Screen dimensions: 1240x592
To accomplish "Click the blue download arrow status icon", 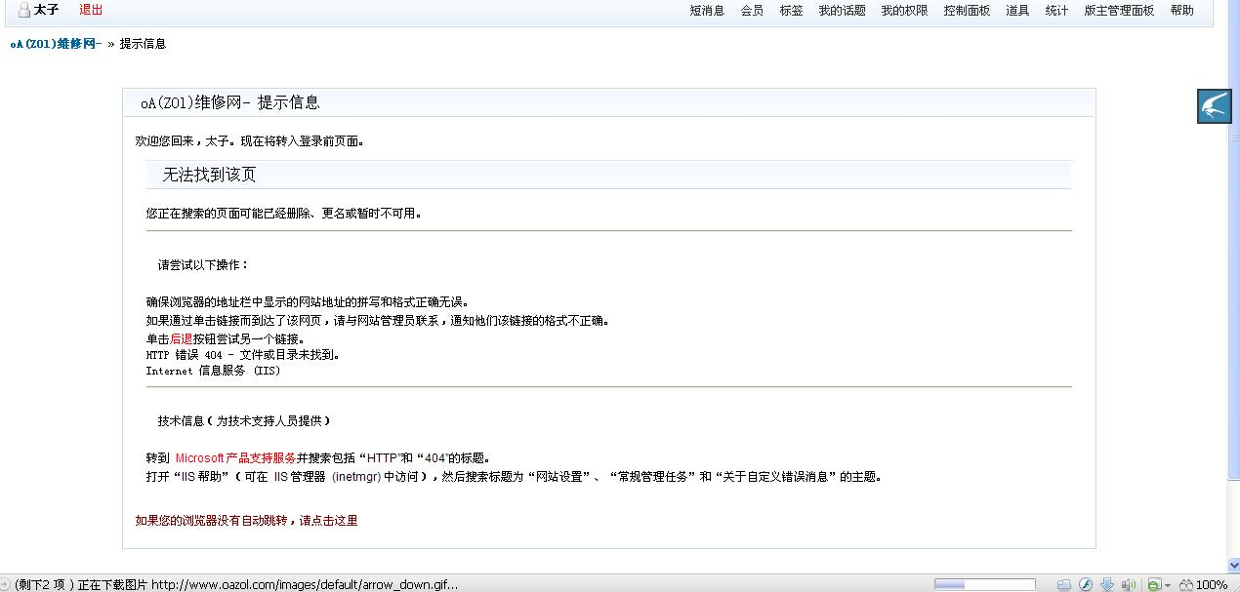I will 1107,584.
